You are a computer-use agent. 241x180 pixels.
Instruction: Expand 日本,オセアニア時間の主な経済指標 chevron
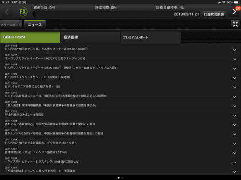(x=235, y=87)
